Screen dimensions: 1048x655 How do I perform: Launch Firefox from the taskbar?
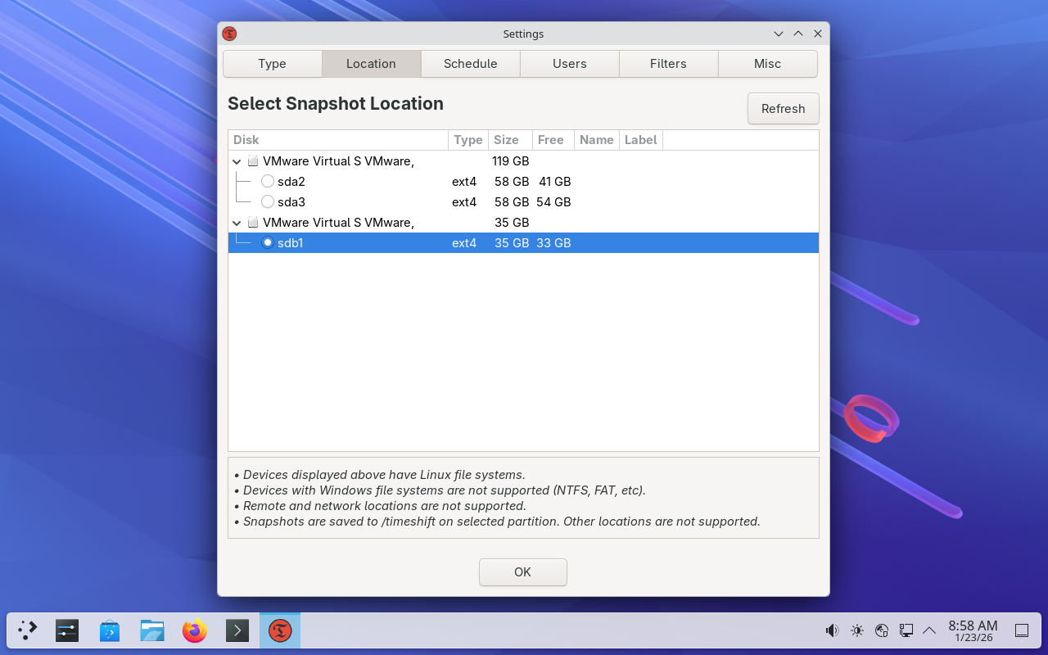(195, 630)
